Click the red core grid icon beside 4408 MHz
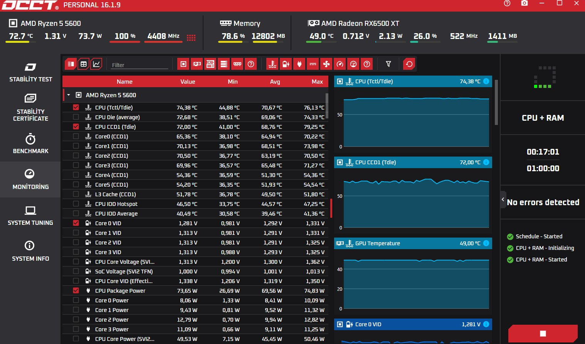This screenshot has height=344, width=585. 191,37
